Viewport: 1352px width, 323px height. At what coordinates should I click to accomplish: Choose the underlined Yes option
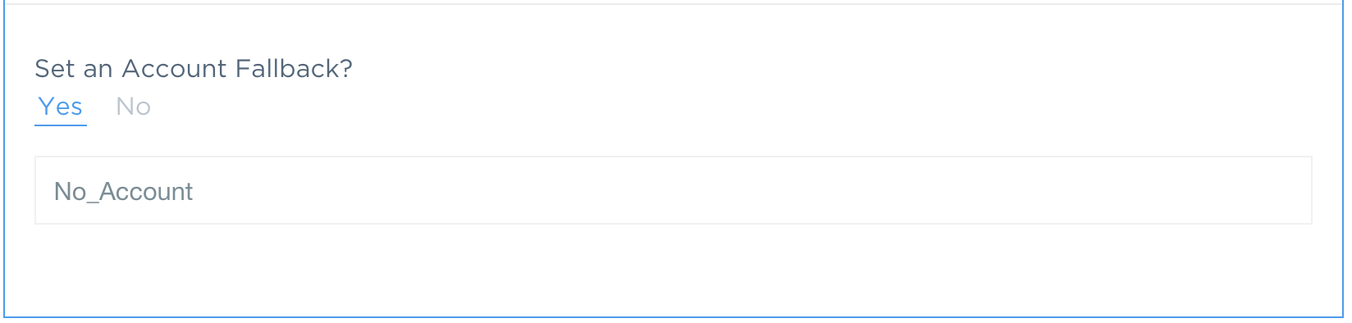[61, 107]
